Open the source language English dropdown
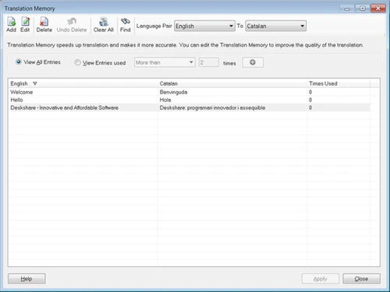This screenshot has height=292, width=390. click(x=204, y=26)
